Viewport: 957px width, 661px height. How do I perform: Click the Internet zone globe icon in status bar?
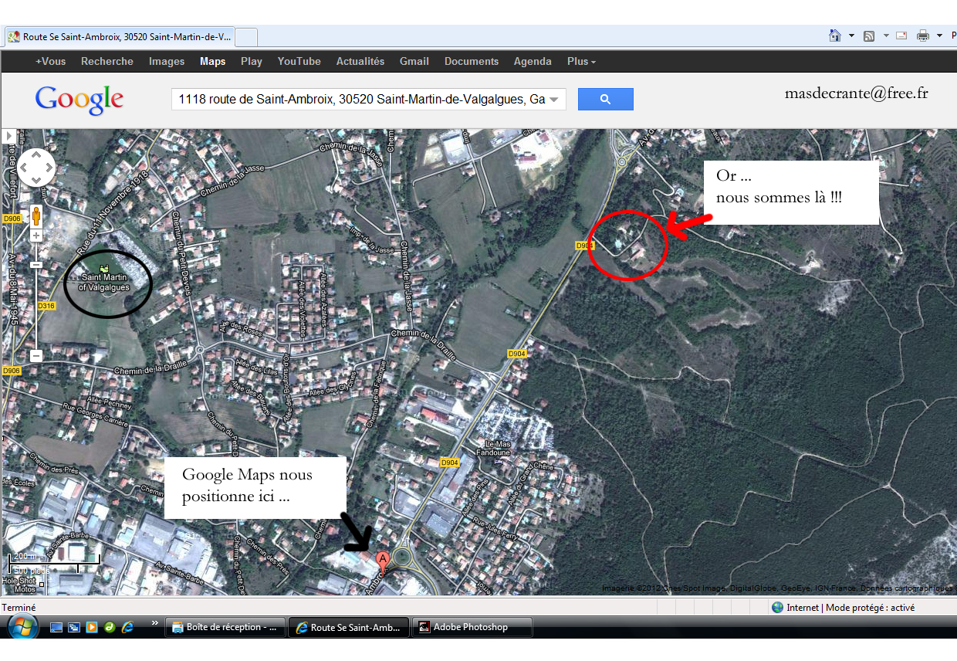click(777, 608)
